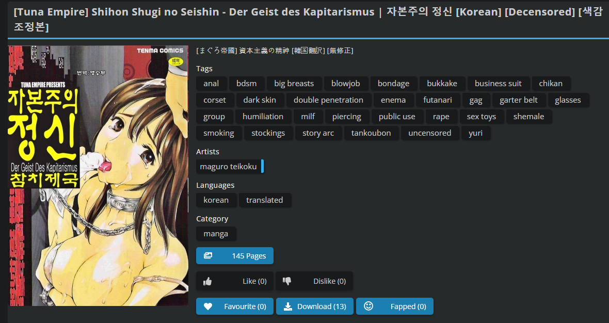Select the 'uncensored' tag
The height and width of the screenshot is (323, 609).
coord(429,133)
